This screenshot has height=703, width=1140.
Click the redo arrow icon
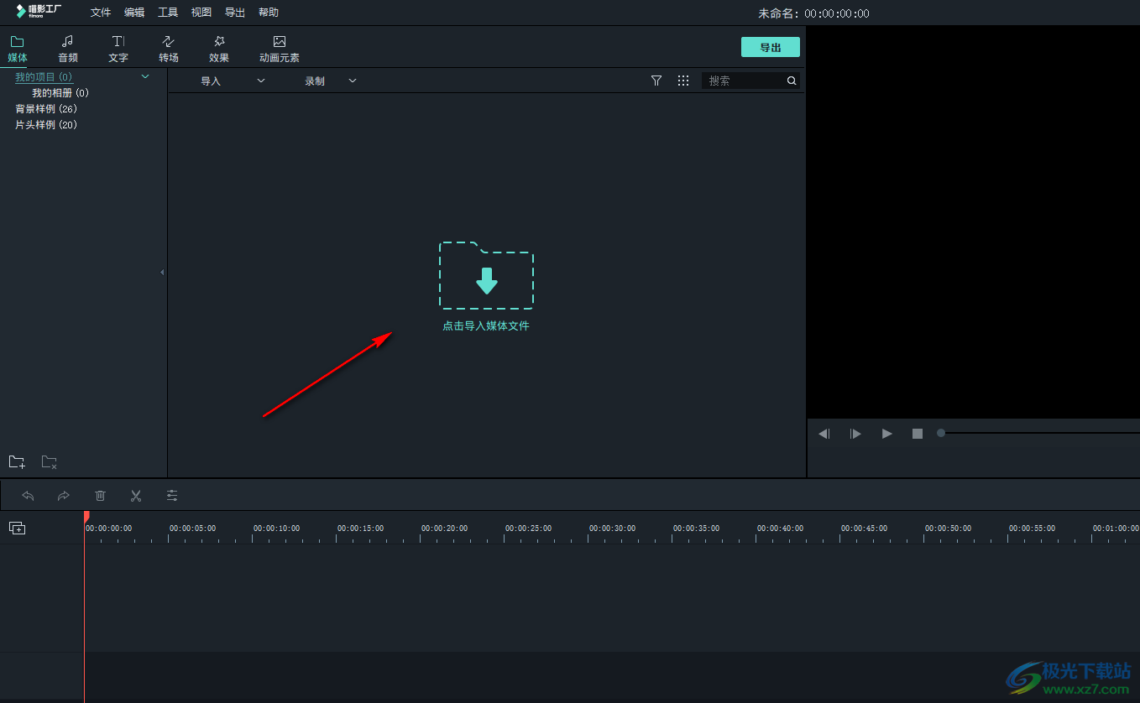coord(64,496)
